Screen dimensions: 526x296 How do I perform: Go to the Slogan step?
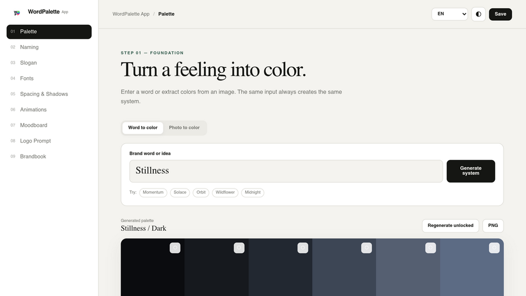pos(49,62)
